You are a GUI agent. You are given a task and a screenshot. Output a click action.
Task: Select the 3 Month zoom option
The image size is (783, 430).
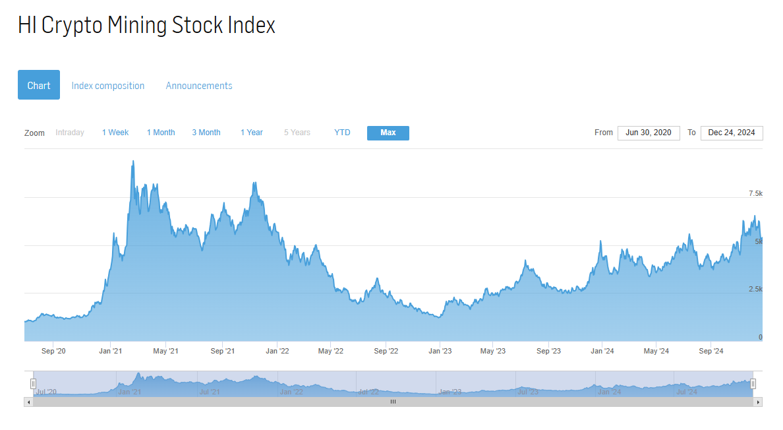(x=206, y=133)
